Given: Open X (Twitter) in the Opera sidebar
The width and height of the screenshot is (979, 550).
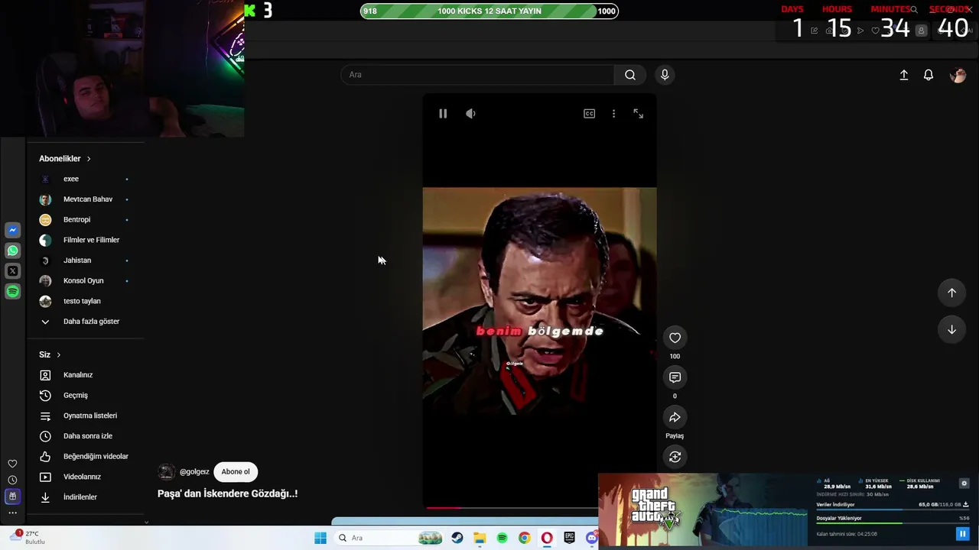Looking at the screenshot, I should pyautogui.click(x=13, y=271).
